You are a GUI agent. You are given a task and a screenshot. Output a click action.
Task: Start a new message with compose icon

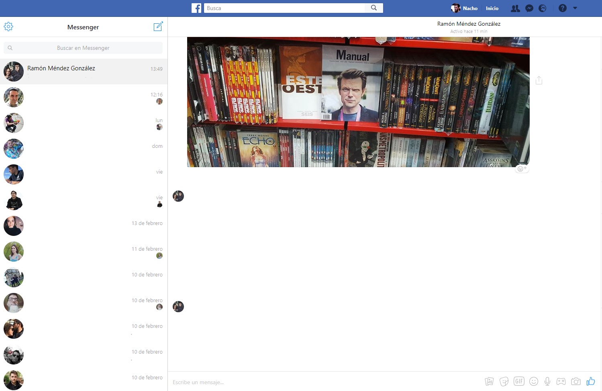pyautogui.click(x=158, y=27)
